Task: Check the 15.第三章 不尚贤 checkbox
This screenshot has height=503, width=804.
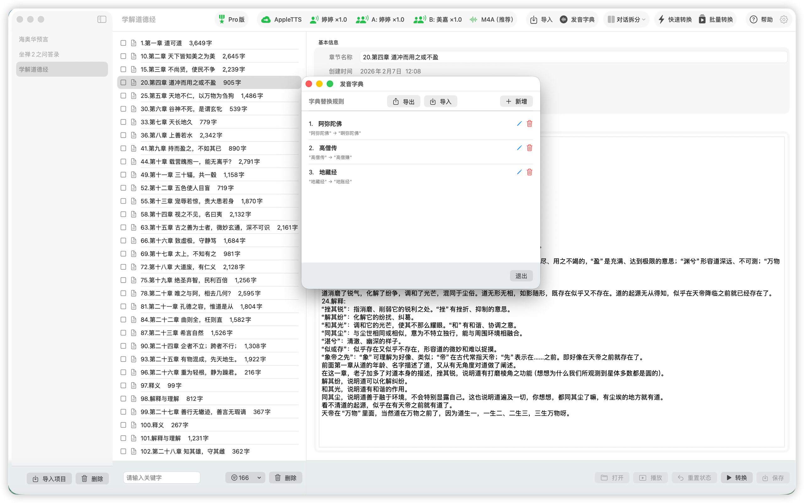Action: (x=123, y=69)
